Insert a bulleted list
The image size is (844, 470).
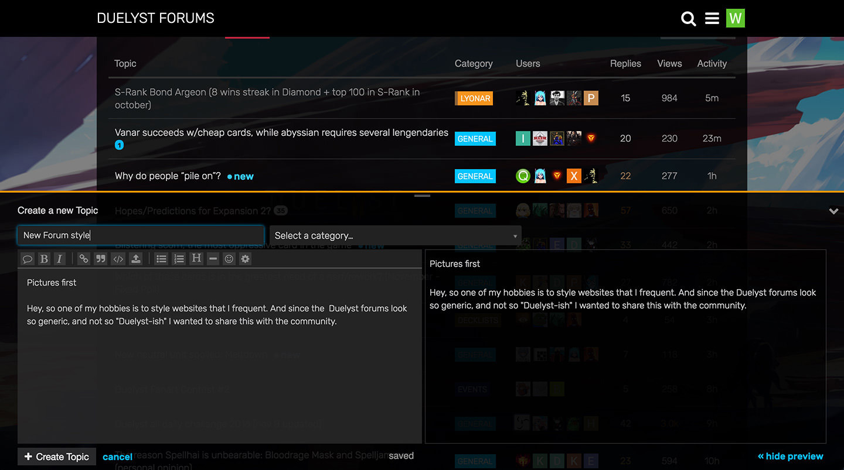[162, 259]
